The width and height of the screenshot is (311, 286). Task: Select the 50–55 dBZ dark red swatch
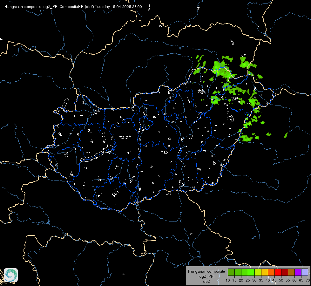285,272
